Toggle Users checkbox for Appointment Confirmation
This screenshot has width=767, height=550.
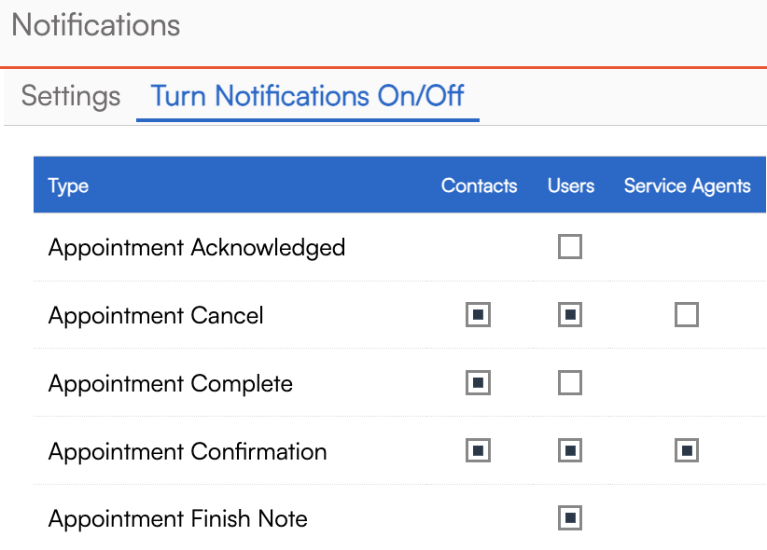[570, 451]
